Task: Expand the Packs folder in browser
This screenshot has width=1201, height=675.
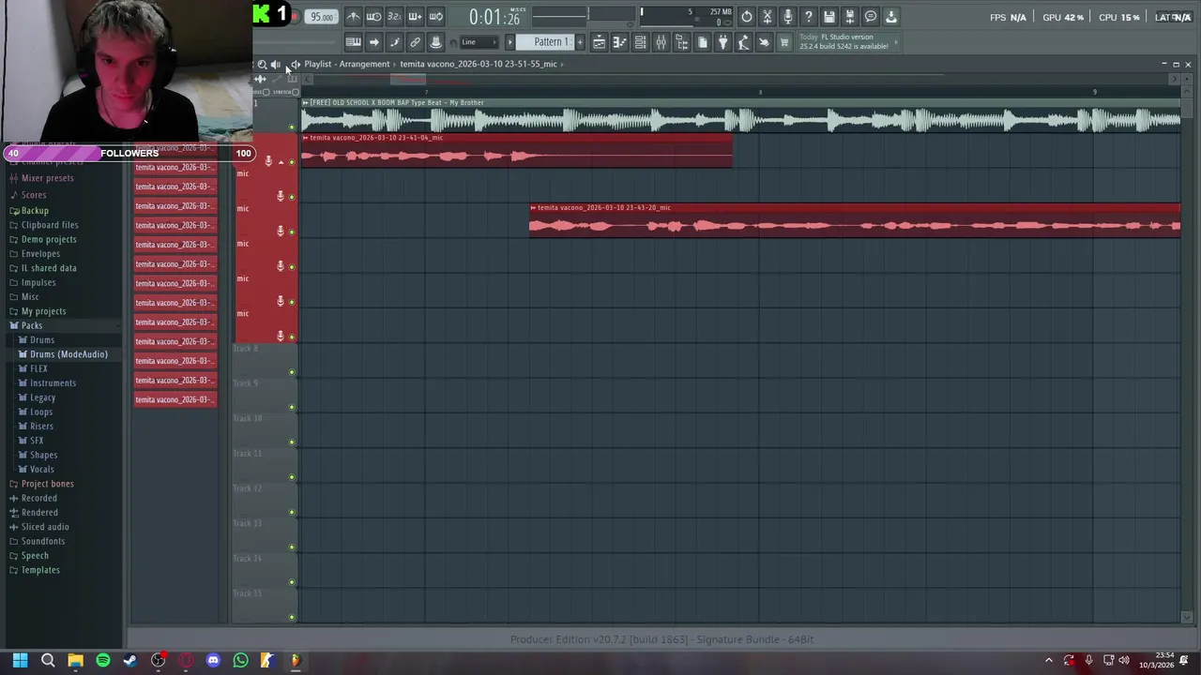Action: click(31, 325)
